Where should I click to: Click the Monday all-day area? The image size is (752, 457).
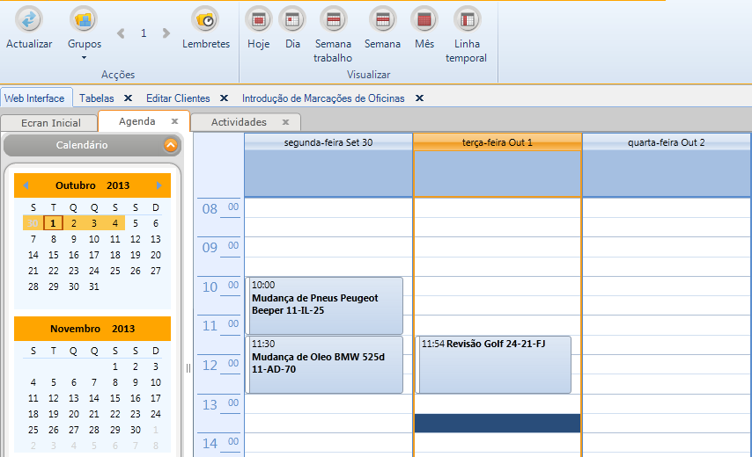[328, 173]
